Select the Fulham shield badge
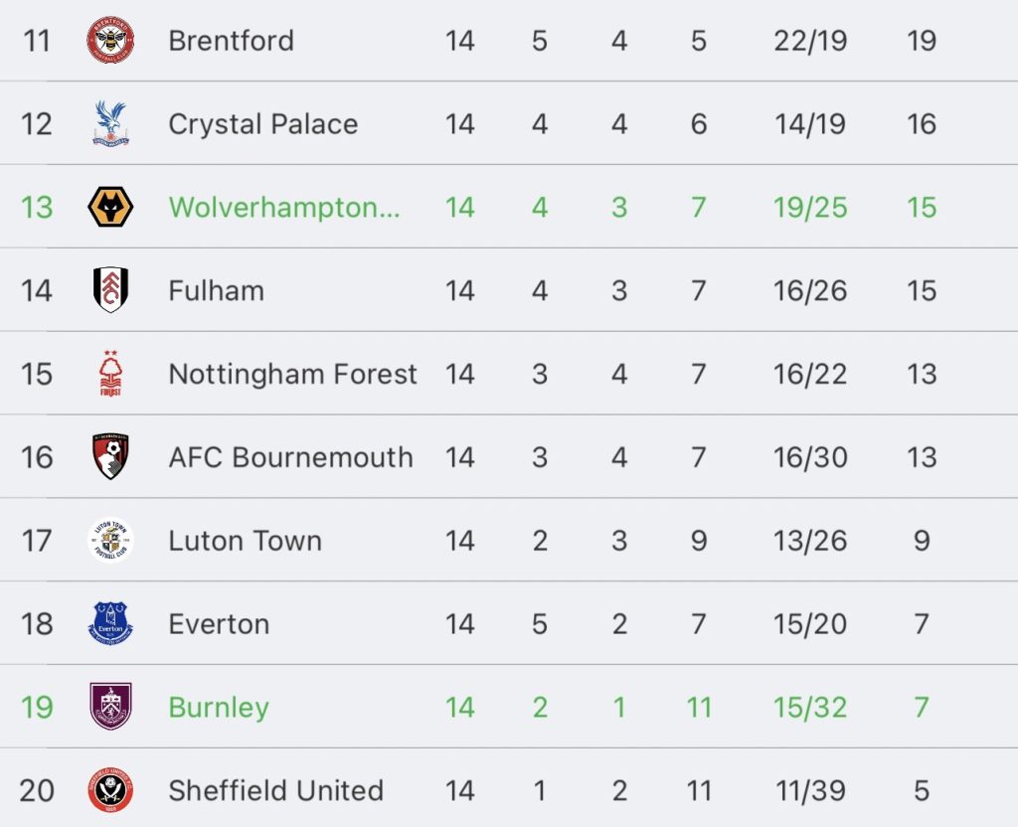This screenshot has height=827, width=1018. (110, 290)
